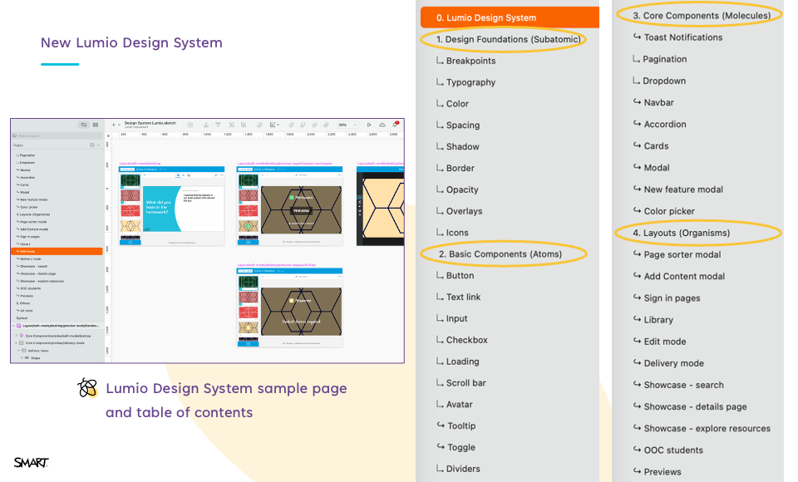
Task: Collapse the Pages list chevron in Sketch sidebar
Action: pyautogui.click(x=98, y=145)
